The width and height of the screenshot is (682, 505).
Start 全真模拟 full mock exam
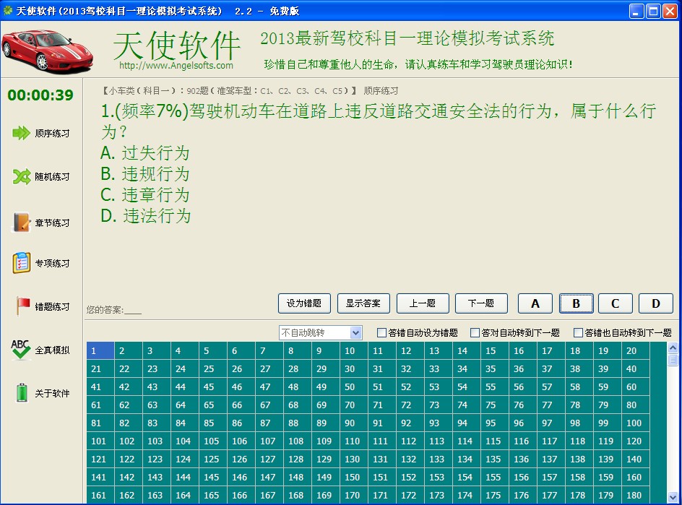52,350
